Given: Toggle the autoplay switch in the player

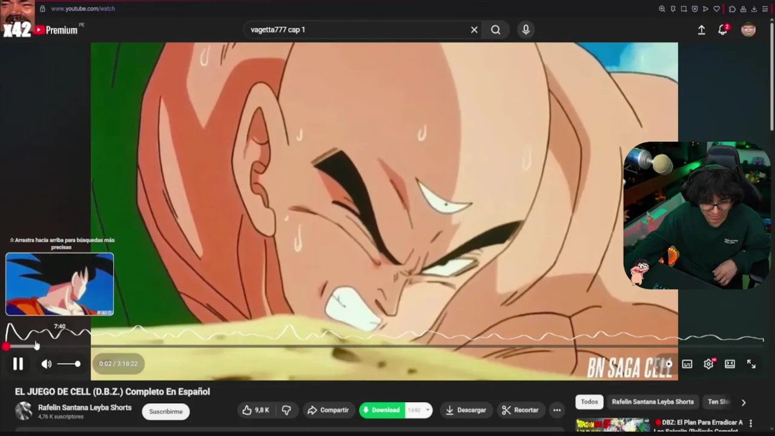Looking at the screenshot, I should coord(666,364).
